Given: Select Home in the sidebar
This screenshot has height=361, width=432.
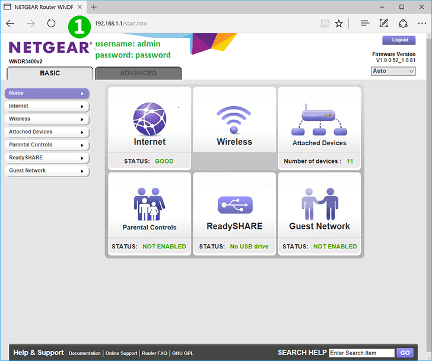Looking at the screenshot, I should tap(47, 93).
